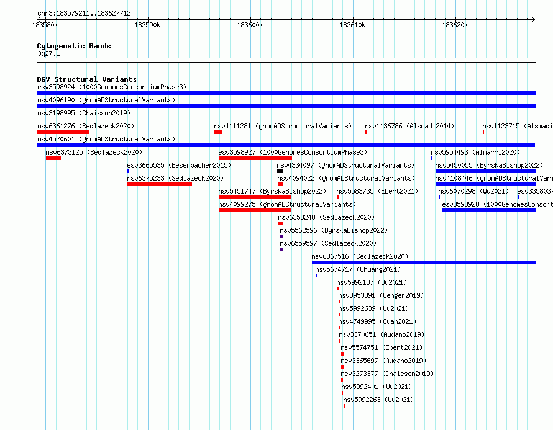Select the nsv4096190 gnomAD blue bar
Viewport: 553px width, 430px height.
click(x=286, y=106)
